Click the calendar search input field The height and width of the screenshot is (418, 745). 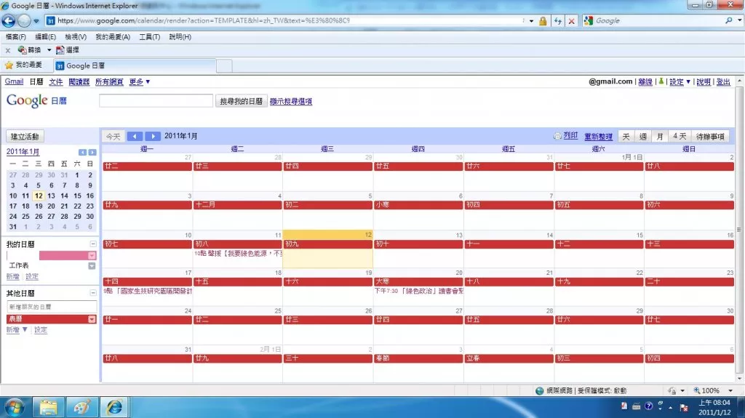156,101
